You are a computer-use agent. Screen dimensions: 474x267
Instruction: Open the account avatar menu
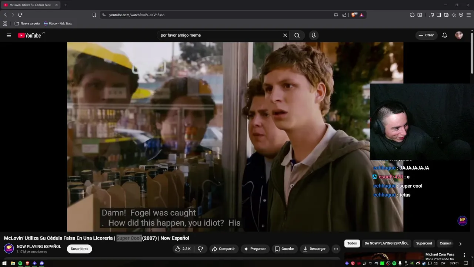click(459, 35)
